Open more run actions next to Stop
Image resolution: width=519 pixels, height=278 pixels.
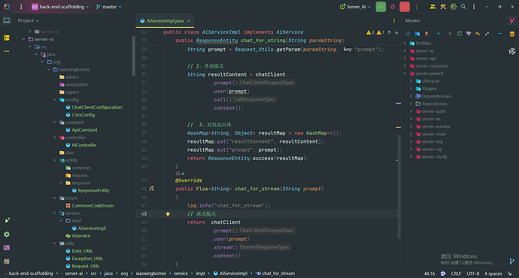(417, 7)
